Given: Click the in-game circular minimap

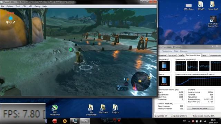Looking at the screenshot, I should (x=141, y=81).
